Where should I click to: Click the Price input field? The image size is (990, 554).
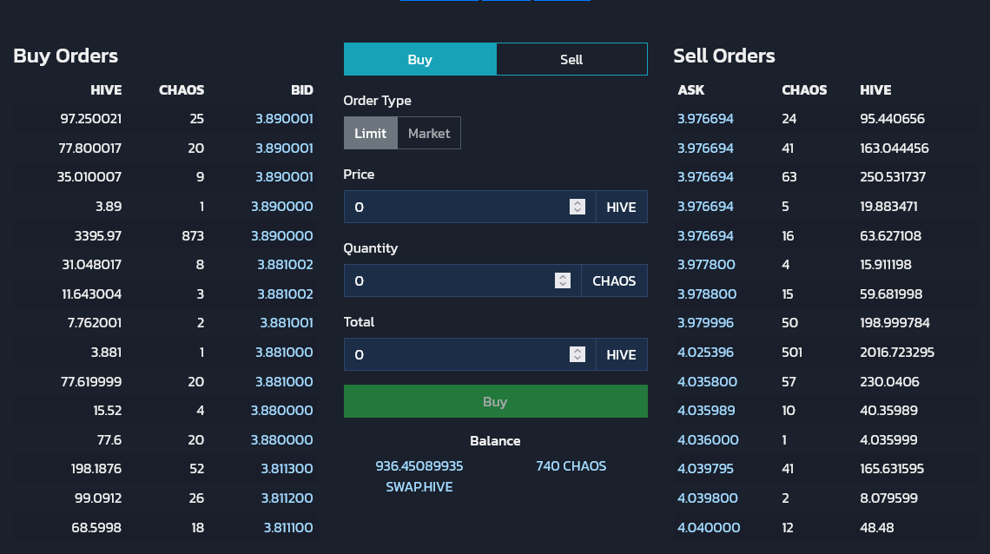click(x=470, y=207)
